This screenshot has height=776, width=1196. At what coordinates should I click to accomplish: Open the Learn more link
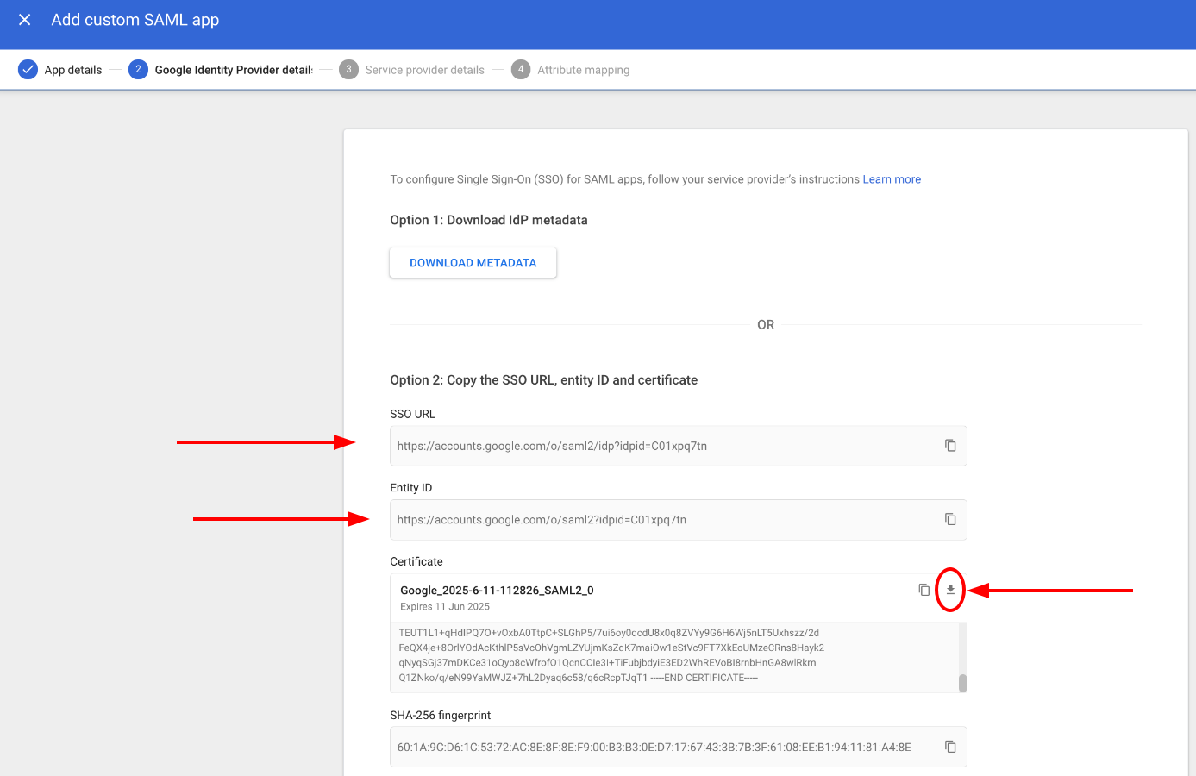click(892, 179)
